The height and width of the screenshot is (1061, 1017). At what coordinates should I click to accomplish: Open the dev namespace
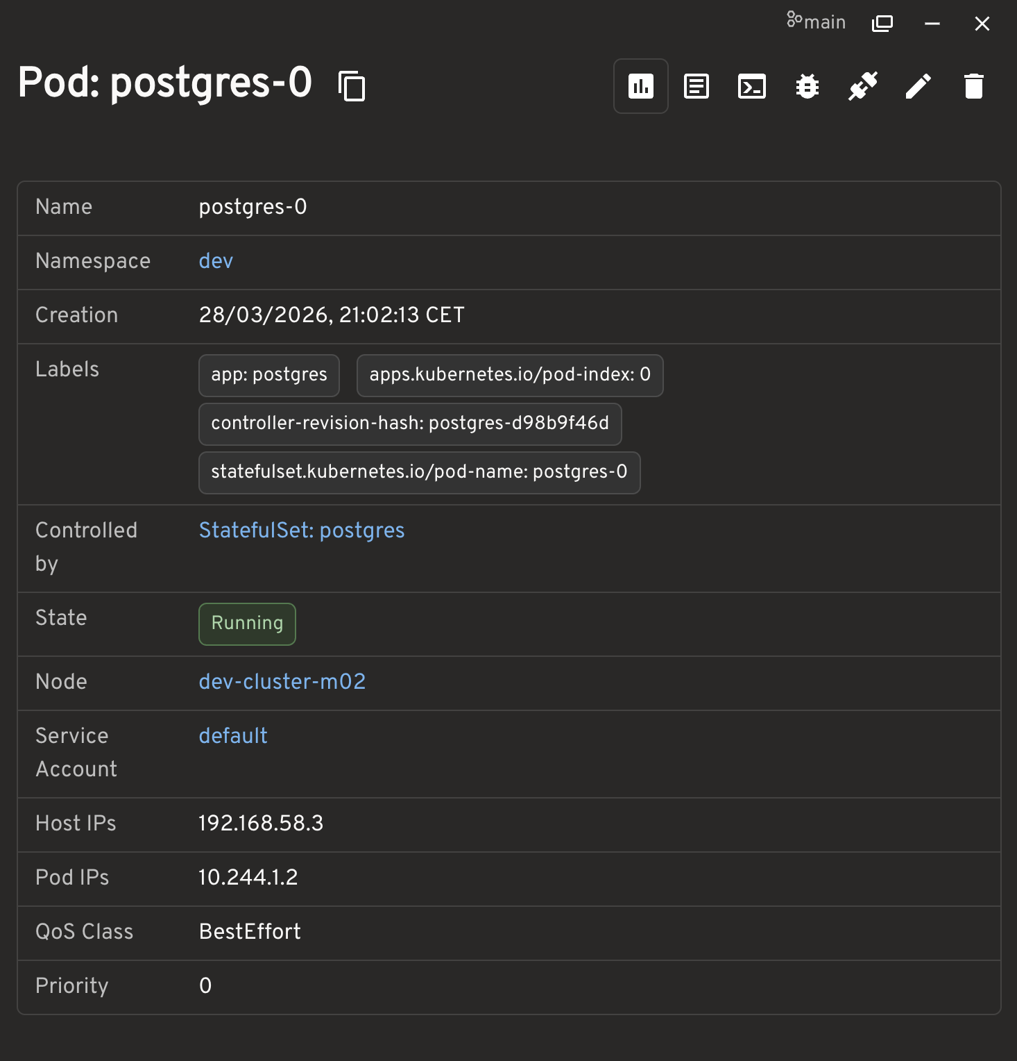(x=215, y=260)
